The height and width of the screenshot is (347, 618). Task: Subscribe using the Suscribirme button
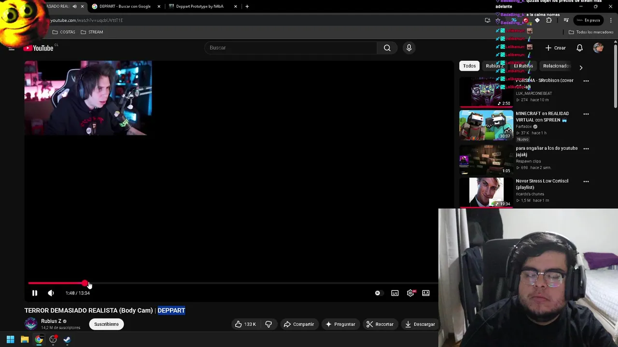106,324
